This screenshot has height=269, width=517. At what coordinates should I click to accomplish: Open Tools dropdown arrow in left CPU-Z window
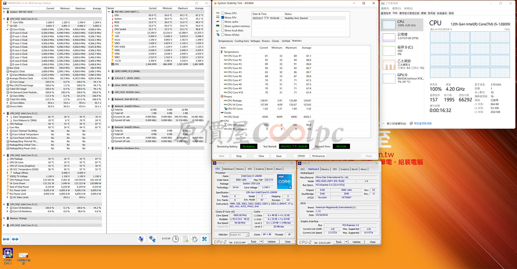[x=261, y=242]
